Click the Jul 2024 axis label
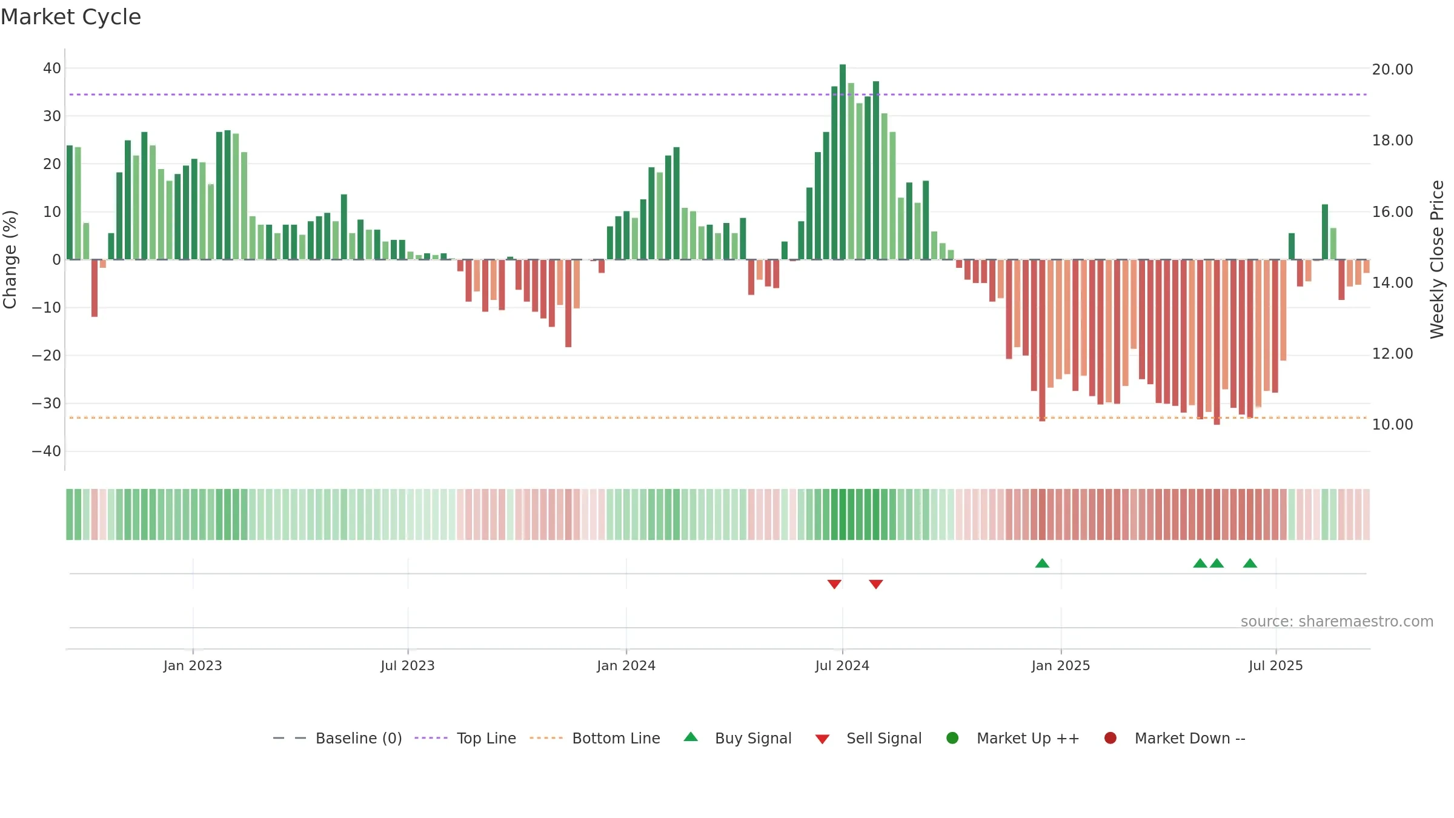The image size is (1454, 818). point(842,665)
